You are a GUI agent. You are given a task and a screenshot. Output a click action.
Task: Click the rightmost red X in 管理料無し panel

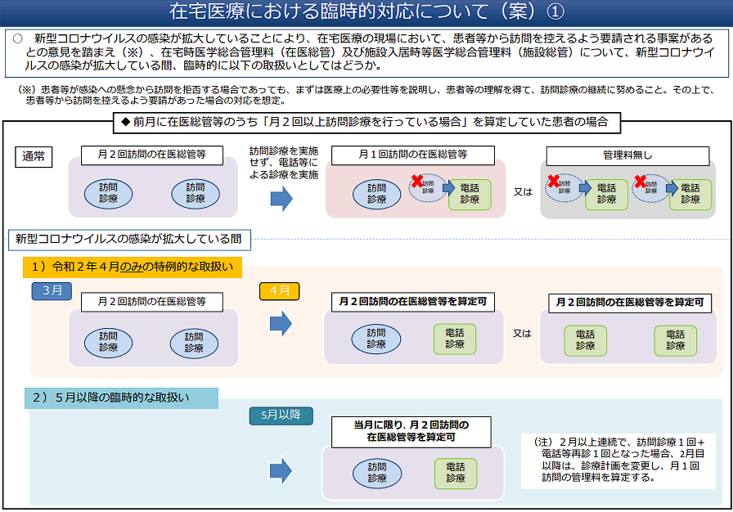click(x=638, y=181)
